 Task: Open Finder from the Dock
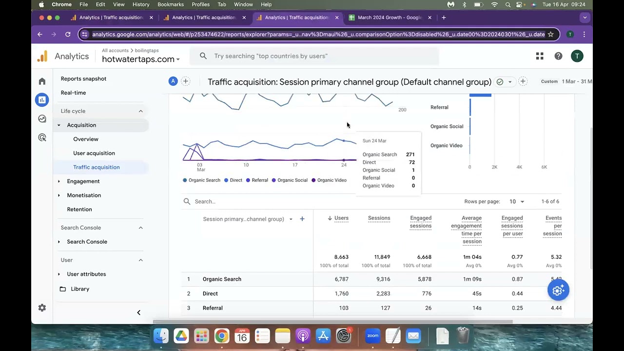pos(161,335)
